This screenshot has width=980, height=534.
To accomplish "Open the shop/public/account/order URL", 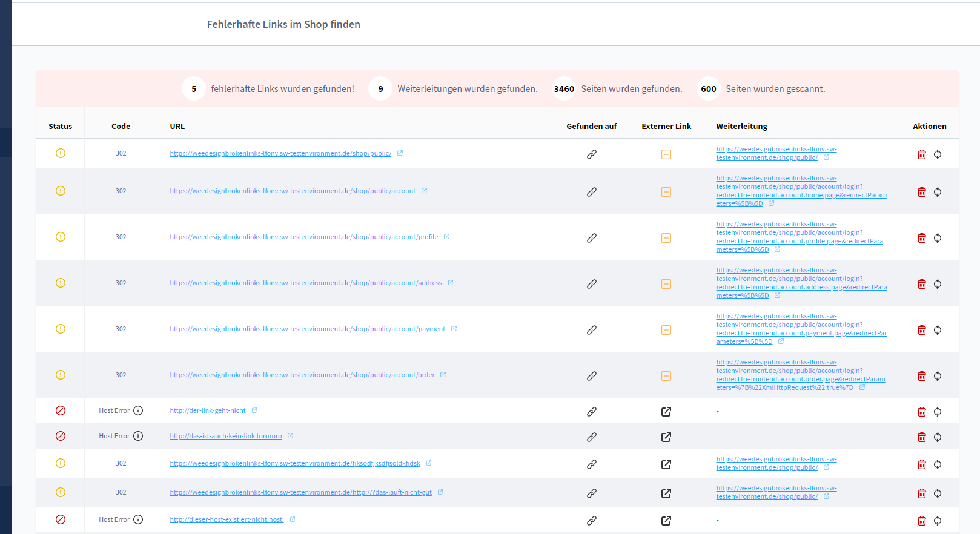I will (302, 375).
